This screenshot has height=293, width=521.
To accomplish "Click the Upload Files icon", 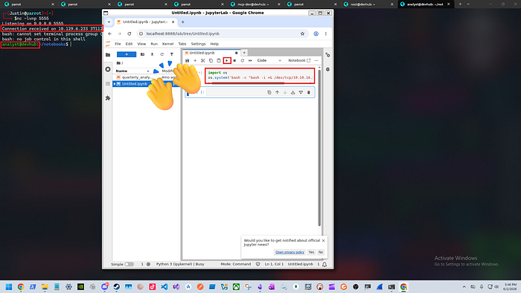I will click(152, 54).
